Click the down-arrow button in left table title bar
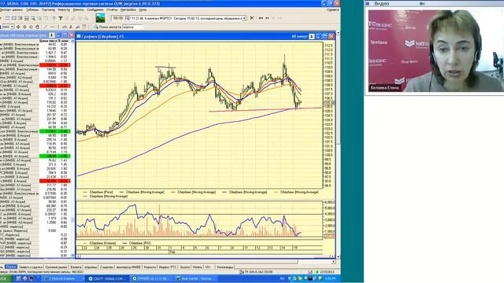This screenshot has height=283, width=504. pyautogui.click(x=51, y=35)
